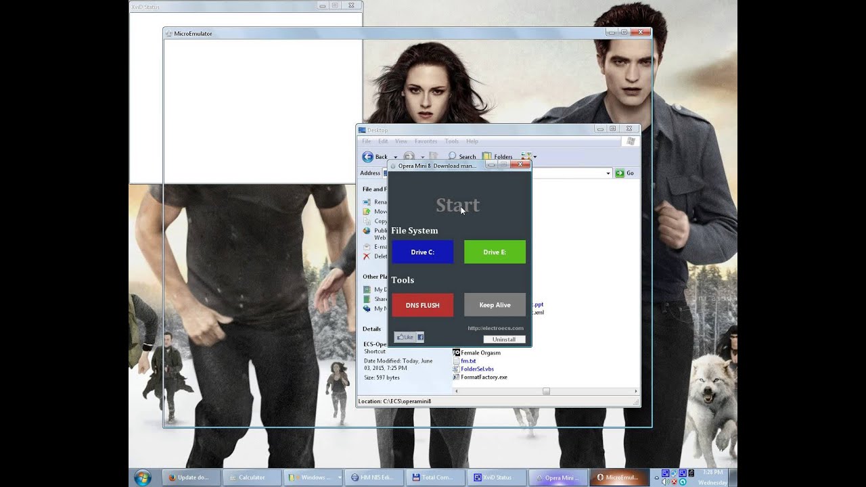Click the Rename task icon in side pane
The image size is (866, 487).
point(367,202)
